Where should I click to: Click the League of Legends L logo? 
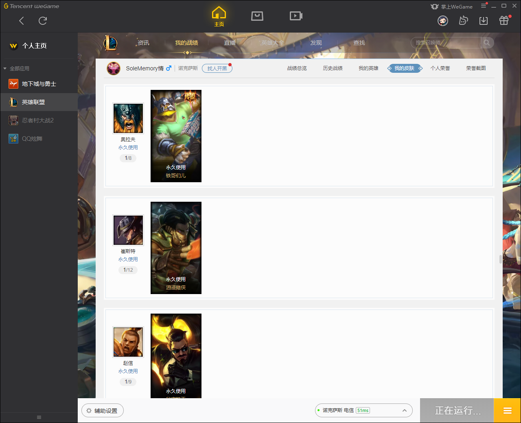(x=110, y=43)
